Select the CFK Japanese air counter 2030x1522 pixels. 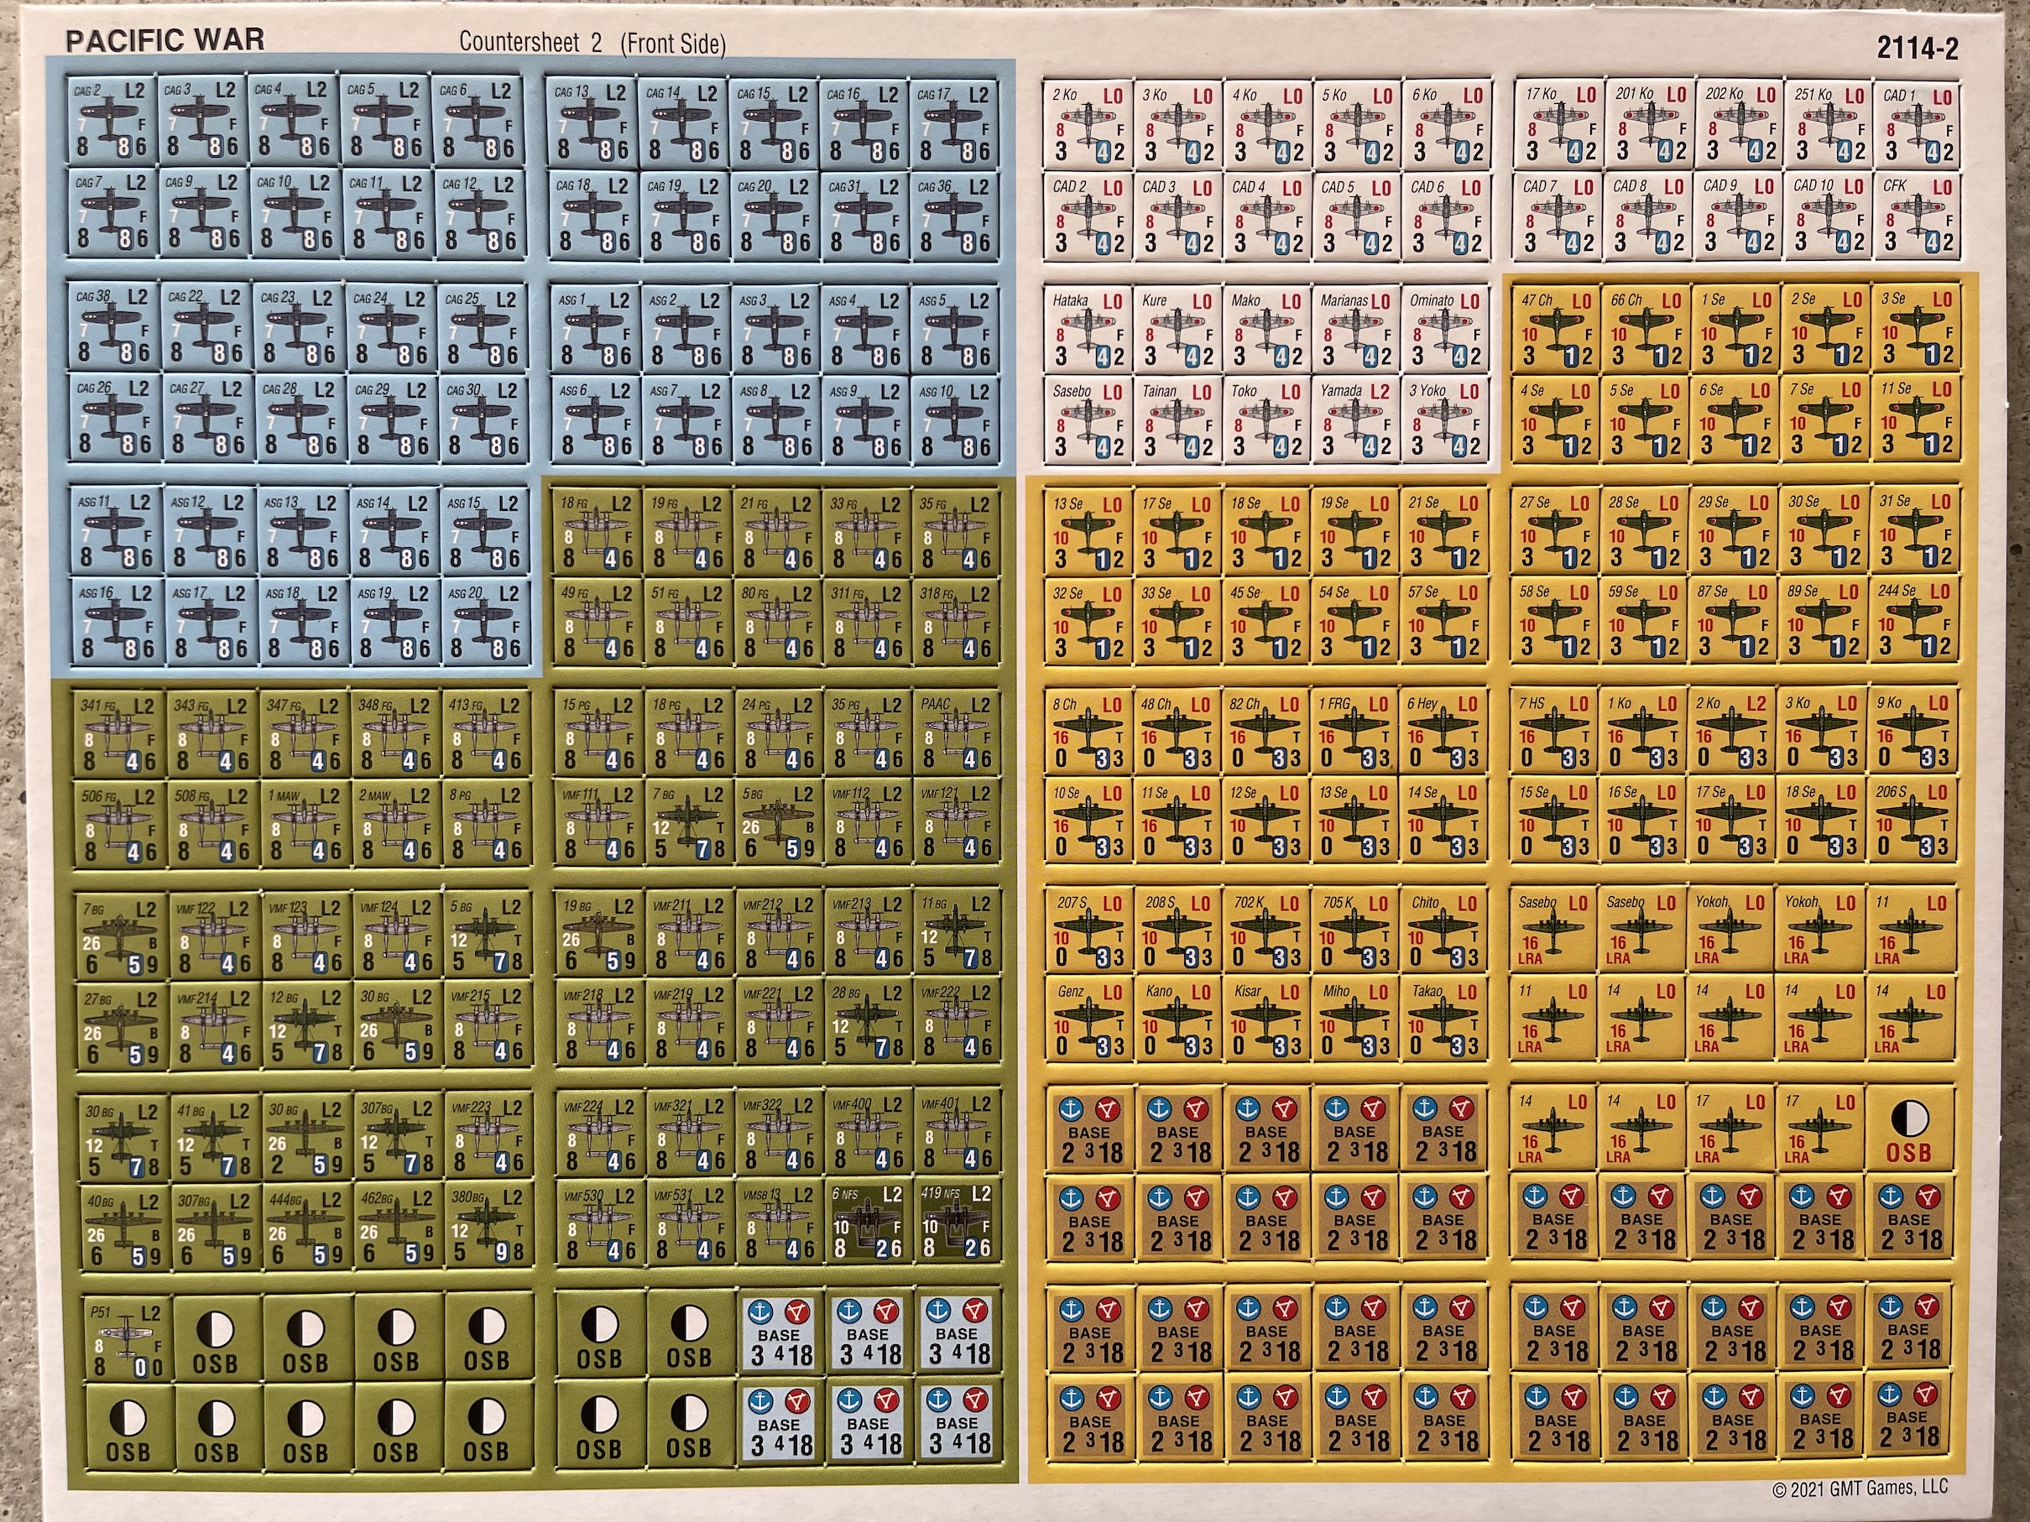pos(1919,216)
